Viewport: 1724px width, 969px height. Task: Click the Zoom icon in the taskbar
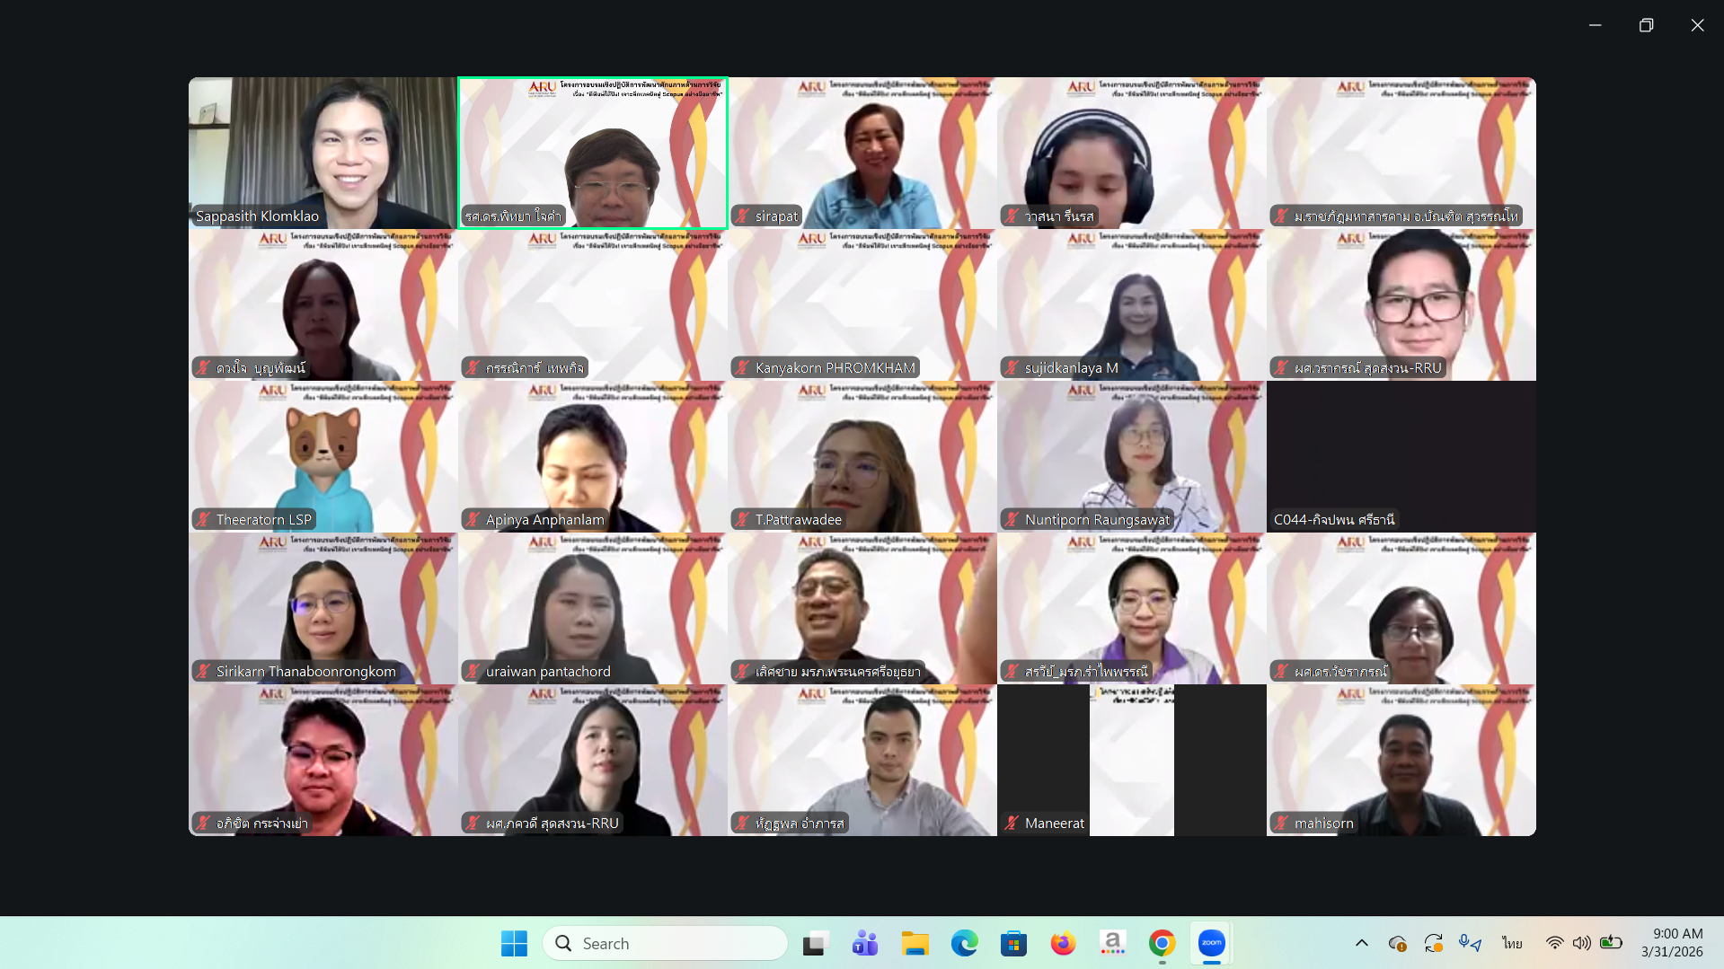pos(1211,943)
